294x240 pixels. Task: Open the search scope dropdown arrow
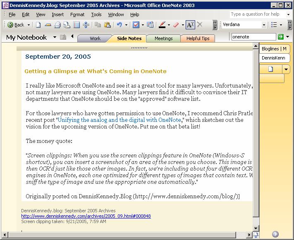pos(288,37)
